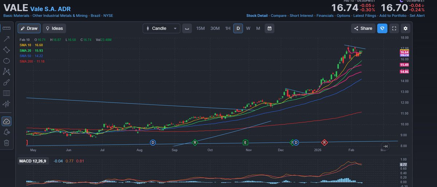The width and height of the screenshot is (437, 187).
Task: Switch to 15M timeframe
Action: pyautogui.click(x=200, y=28)
